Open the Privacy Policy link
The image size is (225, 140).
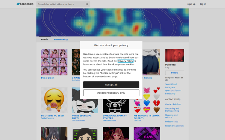coord(126,61)
